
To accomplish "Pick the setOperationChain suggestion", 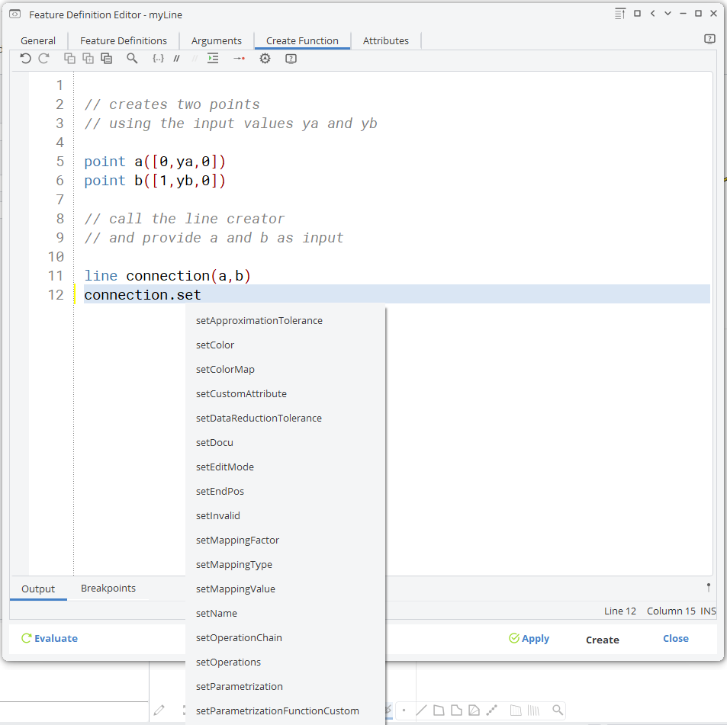I will tap(285, 638).
